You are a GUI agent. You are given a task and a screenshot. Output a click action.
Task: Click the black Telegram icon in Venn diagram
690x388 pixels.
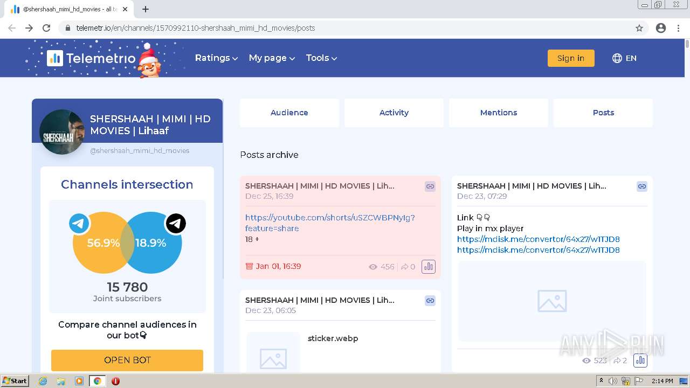point(175,223)
